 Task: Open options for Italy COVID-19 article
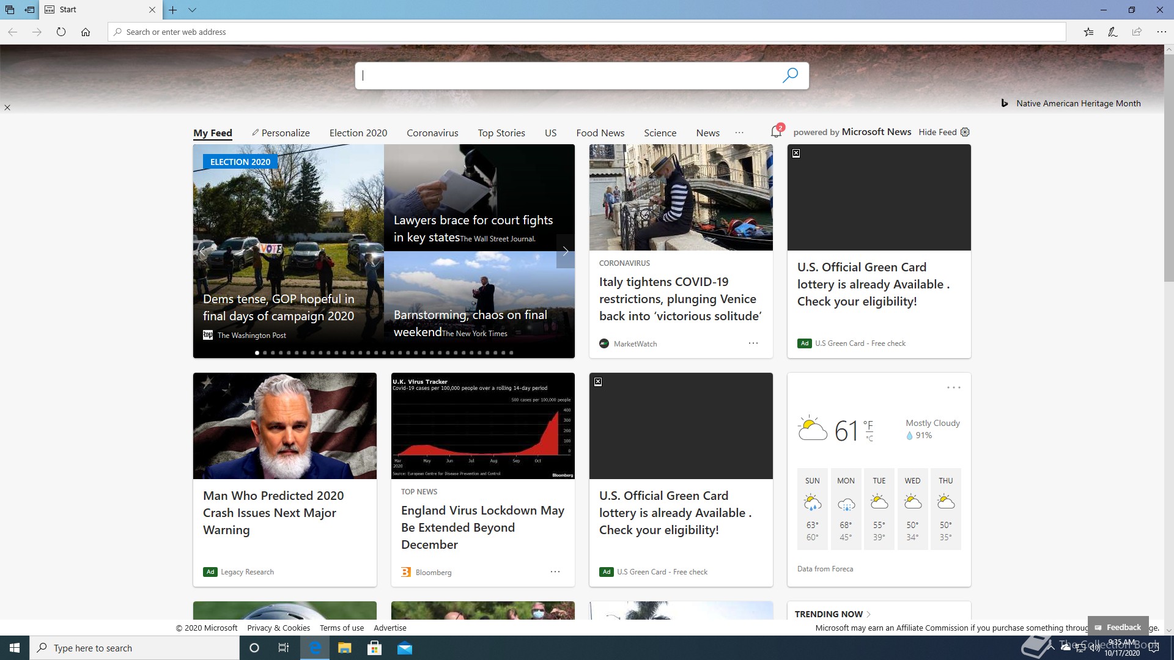click(753, 343)
